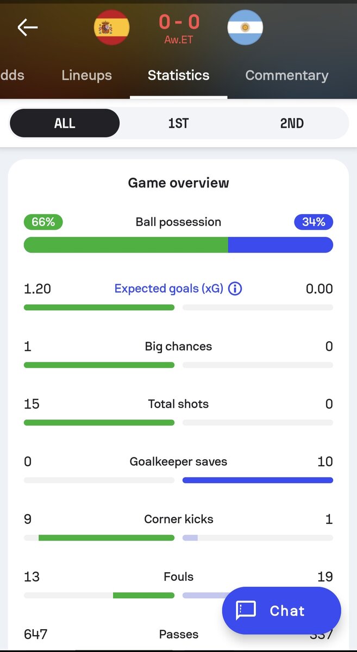Tap the Game overview heading
The height and width of the screenshot is (652, 357).
pos(178,183)
